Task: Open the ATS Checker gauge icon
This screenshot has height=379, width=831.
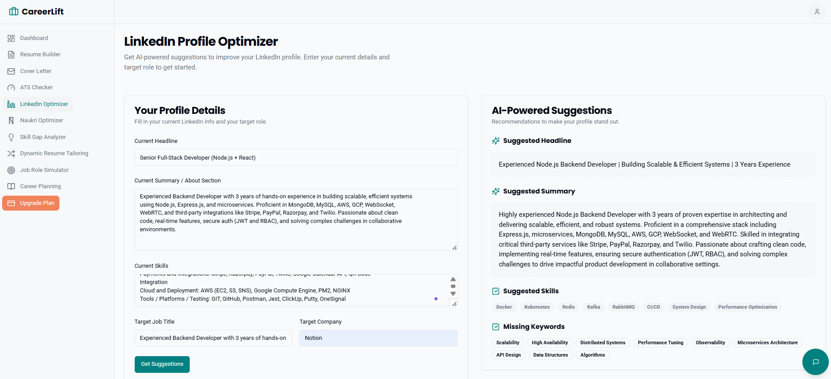Action: pos(11,87)
